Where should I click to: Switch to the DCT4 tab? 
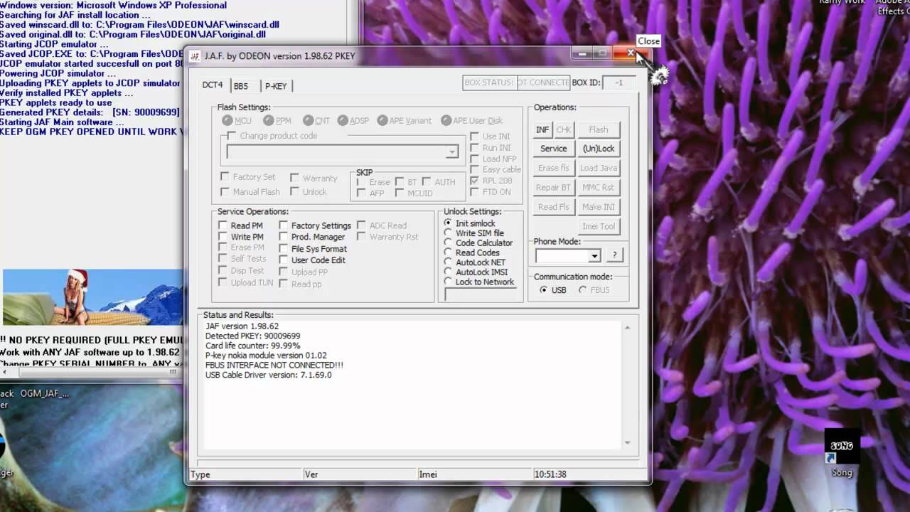212,85
